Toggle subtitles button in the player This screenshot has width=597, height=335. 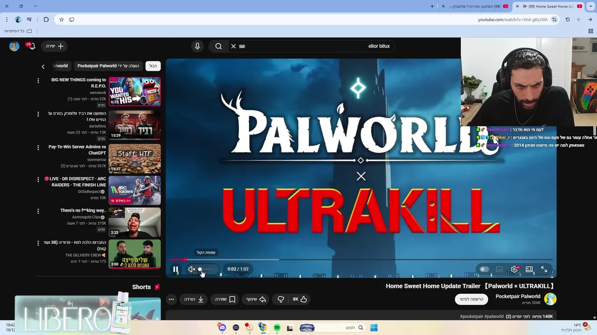point(499,269)
